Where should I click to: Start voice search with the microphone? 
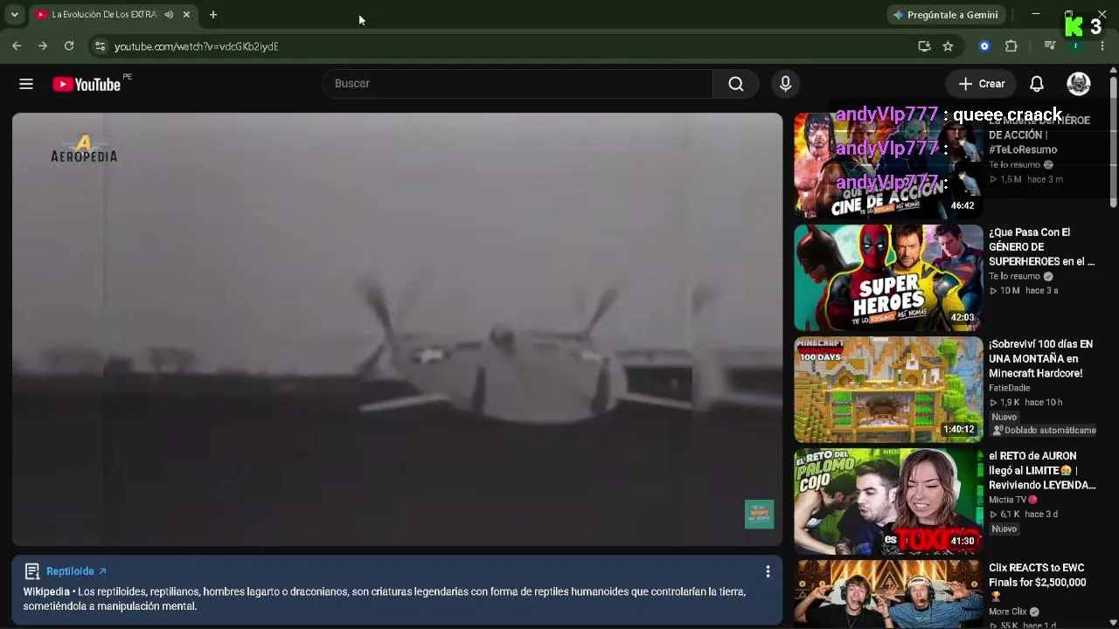click(785, 84)
